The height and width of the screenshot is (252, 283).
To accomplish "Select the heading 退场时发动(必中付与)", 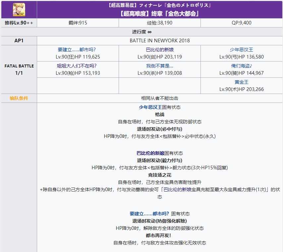I will (160, 129).
